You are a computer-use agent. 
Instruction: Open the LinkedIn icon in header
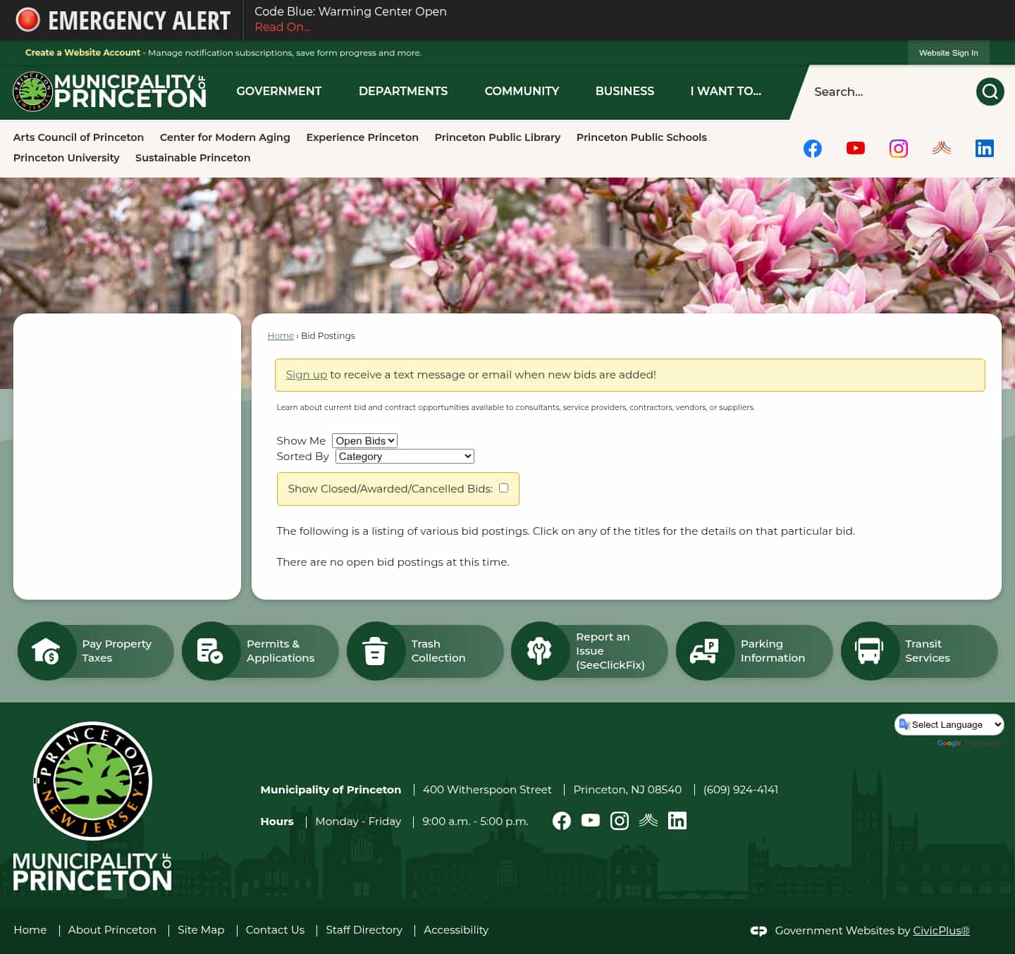984,148
